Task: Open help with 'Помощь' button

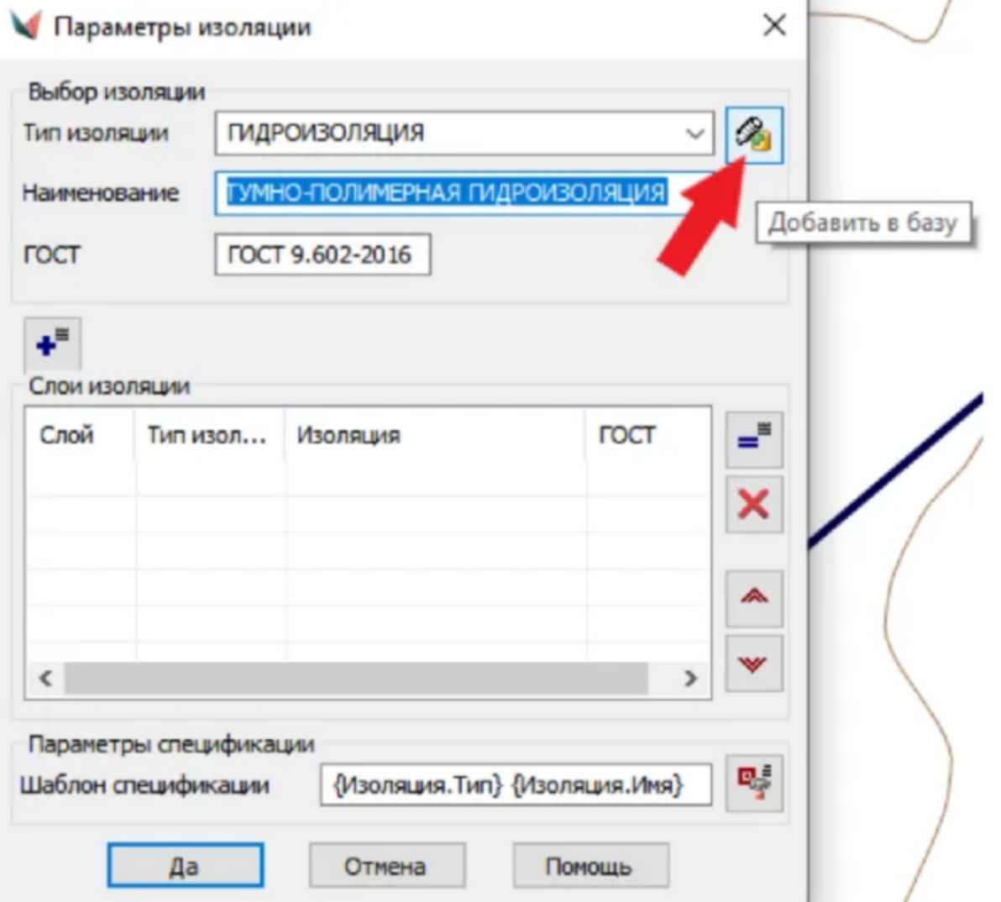Action: 590,865
